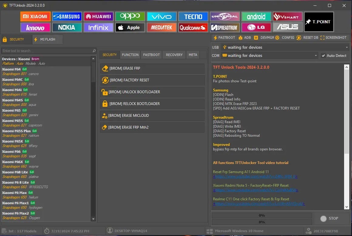Open the middle FASTBOOT tab
352x236 pixels.
[x=151, y=55]
